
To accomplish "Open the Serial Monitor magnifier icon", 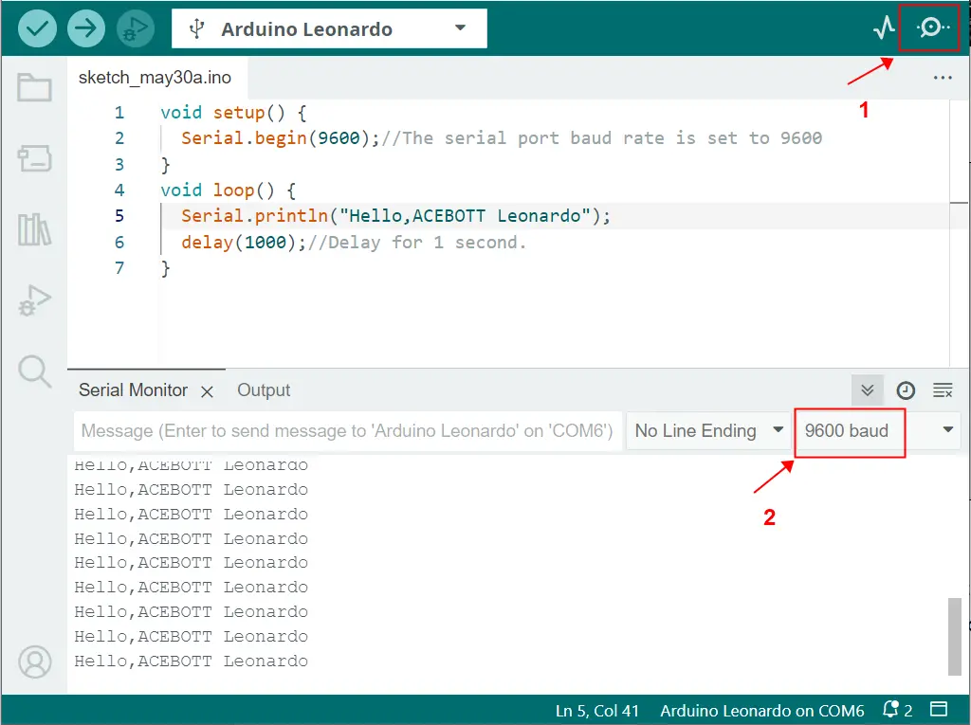I will tap(931, 27).
